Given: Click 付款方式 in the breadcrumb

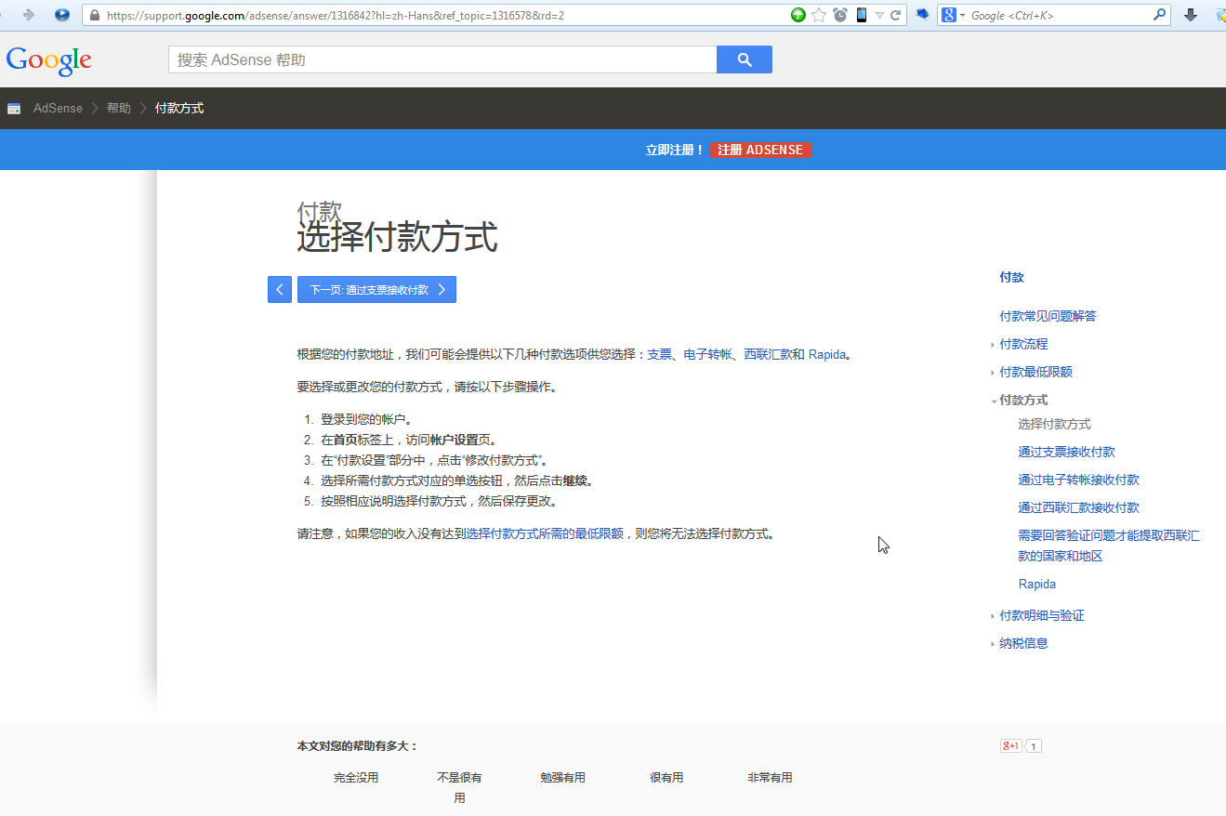Looking at the screenshot, I should [x=179, y=109].
